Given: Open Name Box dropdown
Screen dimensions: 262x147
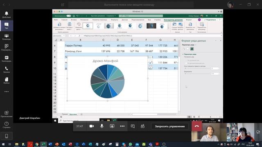Looking at the screenshot, I should coord(64,36).
